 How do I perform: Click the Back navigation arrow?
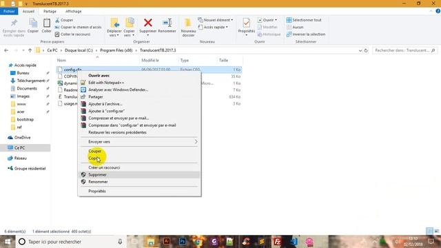tap(6, 50)
